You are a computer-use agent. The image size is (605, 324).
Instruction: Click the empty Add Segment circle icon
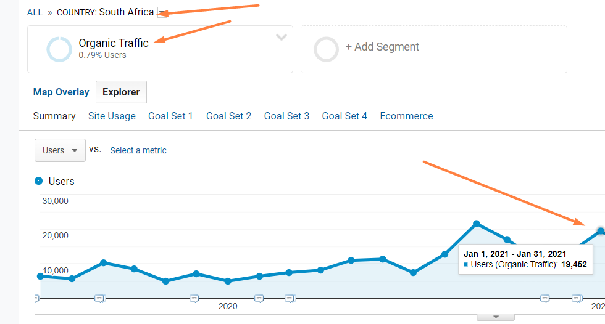tap(326, 49)
